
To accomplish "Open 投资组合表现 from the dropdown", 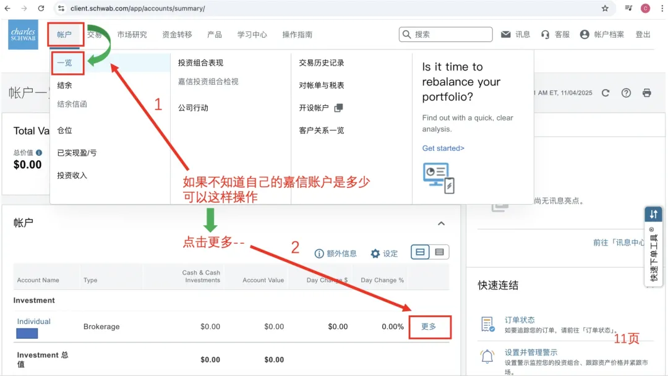I will pyautogui.click(x=200, y=63).
